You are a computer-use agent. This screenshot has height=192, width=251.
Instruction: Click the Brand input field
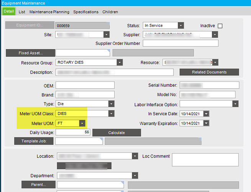point(85,94)
